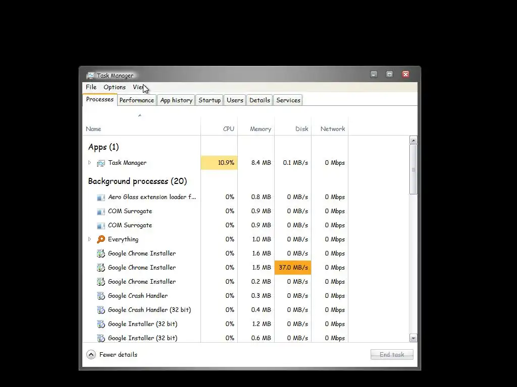517x387 pixels.
Task: Close the Task Manager window
Action: [405, 75]
